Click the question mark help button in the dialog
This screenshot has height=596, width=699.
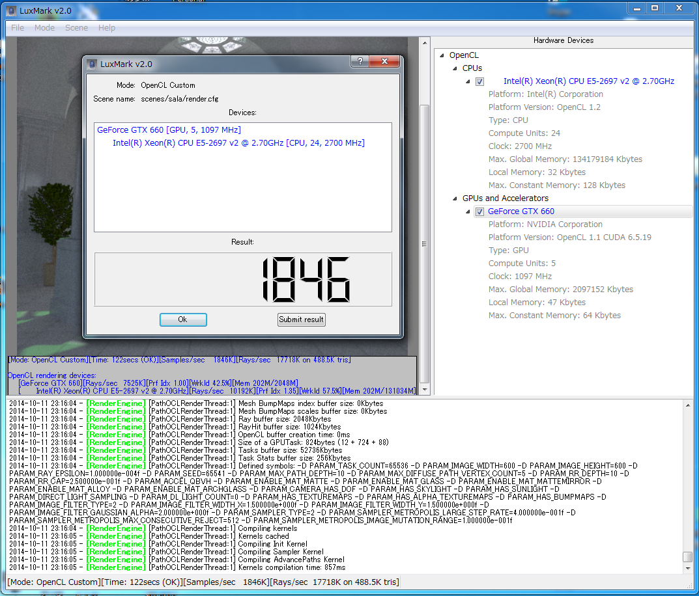tap(360, 61)
